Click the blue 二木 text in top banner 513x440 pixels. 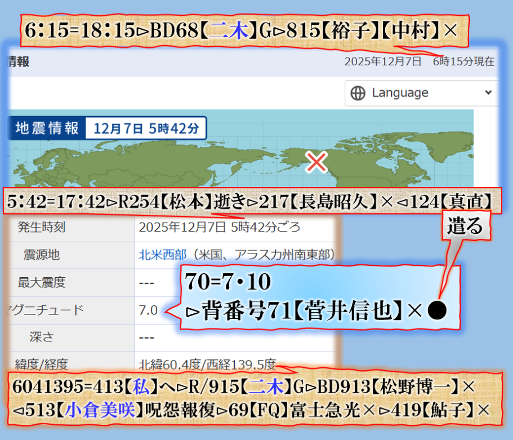coord(229,30)
